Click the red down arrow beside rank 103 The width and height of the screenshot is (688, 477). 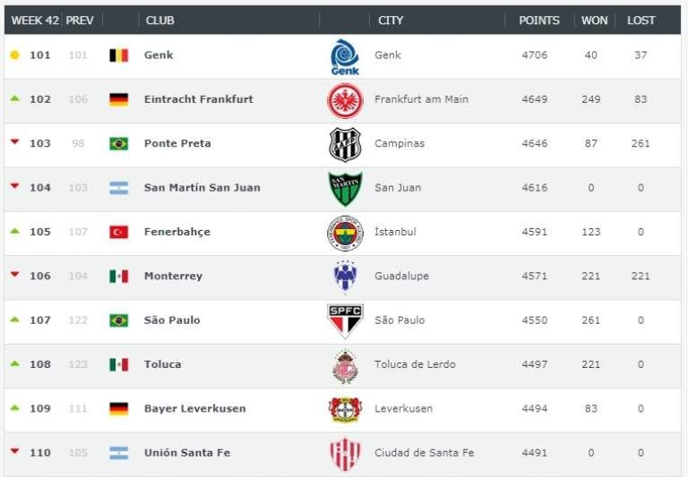pyautogui.click(x=14, y=143)
